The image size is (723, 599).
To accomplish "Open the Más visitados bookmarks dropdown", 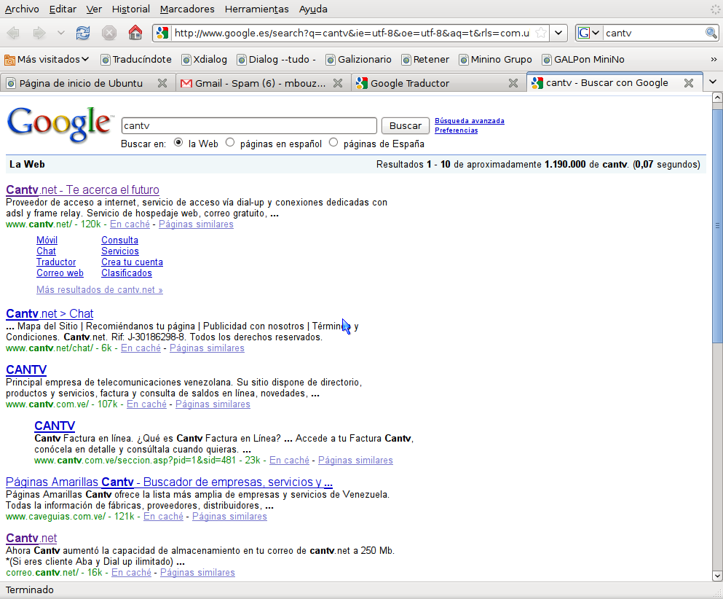I will [46, 60].
